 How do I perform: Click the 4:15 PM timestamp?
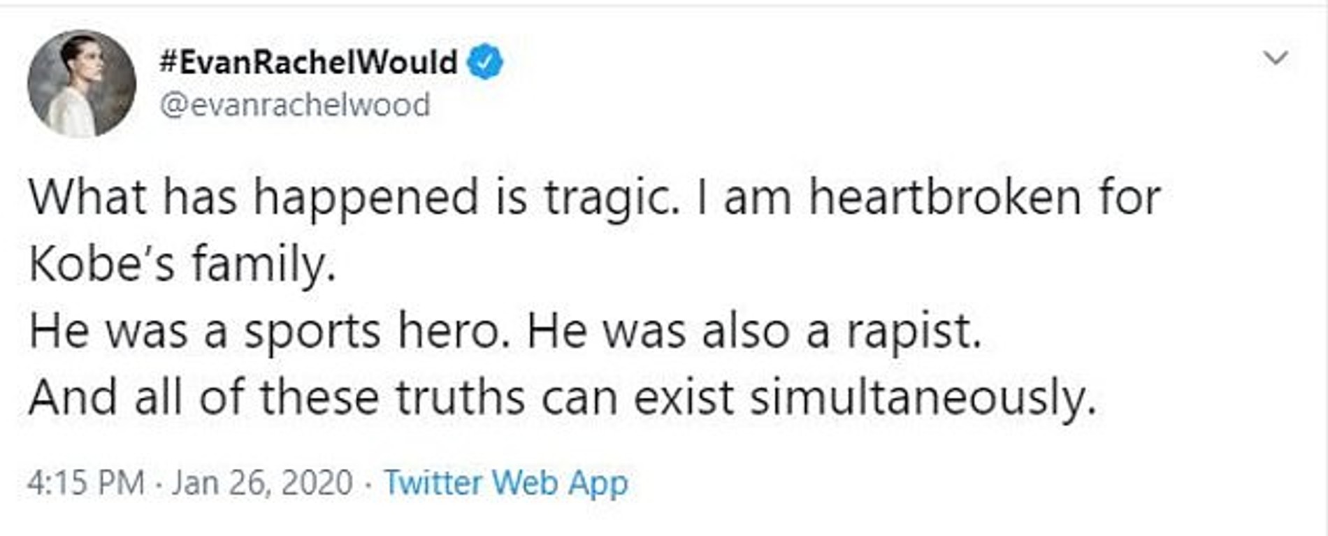(x=85, y=483)
